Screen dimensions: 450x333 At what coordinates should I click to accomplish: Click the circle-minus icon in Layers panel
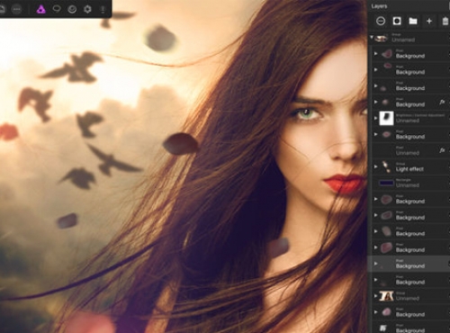tap(381, 21)
